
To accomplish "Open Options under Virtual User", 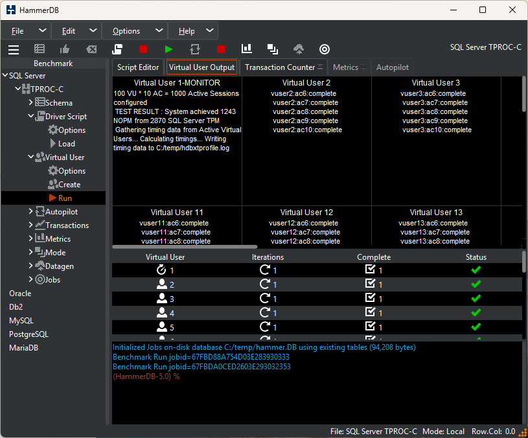I will pyautogui.click(x=72, y=170).
